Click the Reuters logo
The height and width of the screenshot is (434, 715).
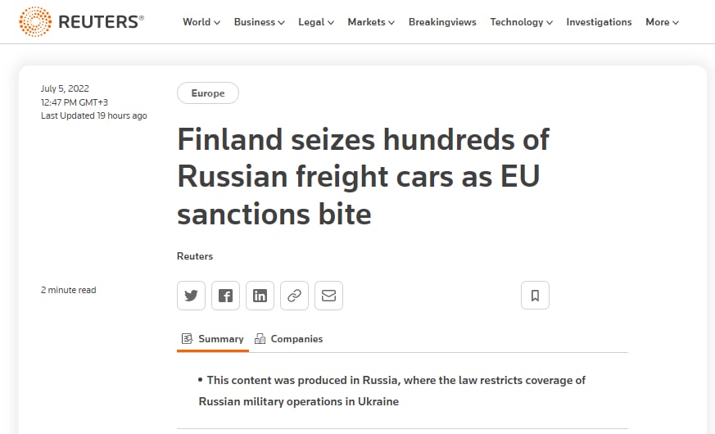(81, 21)
